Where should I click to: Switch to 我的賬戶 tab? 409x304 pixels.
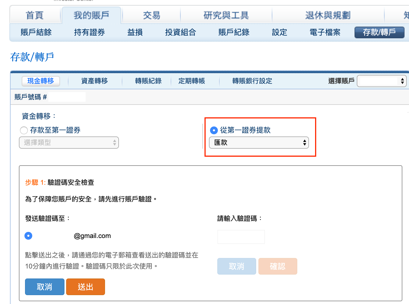click(91, 15)
